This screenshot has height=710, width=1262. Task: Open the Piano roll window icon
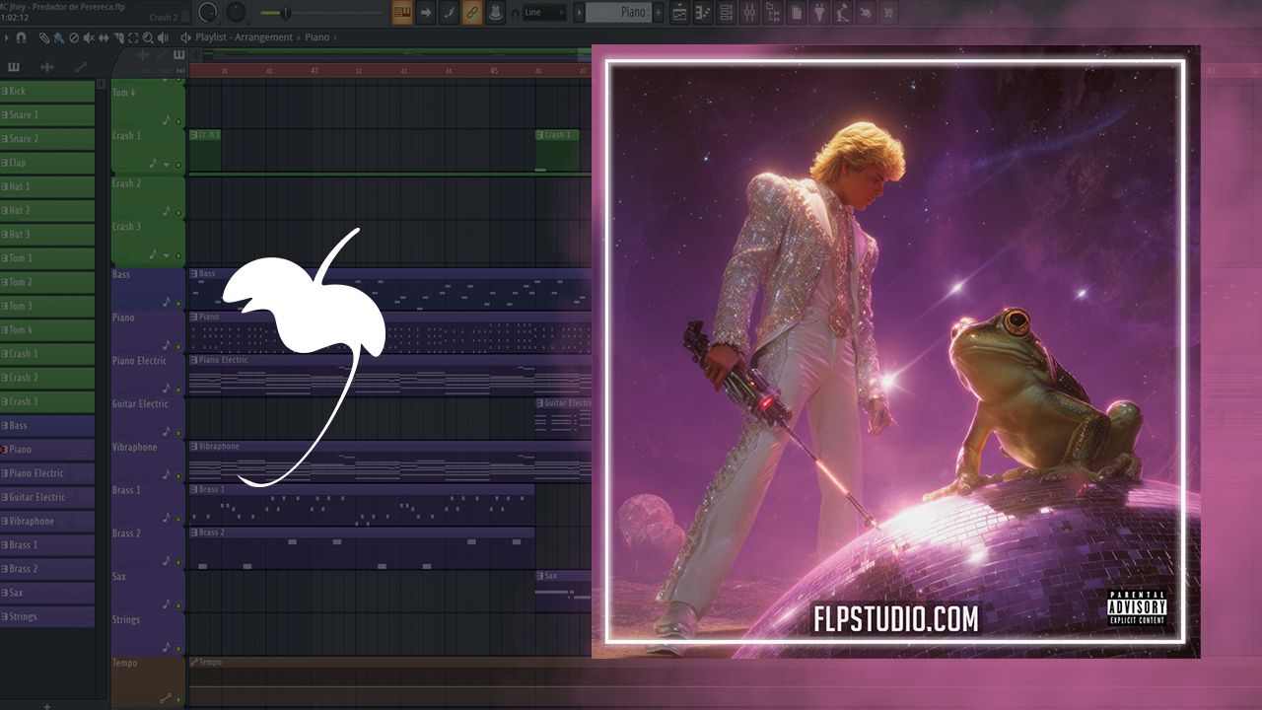(x=703, y=13)
